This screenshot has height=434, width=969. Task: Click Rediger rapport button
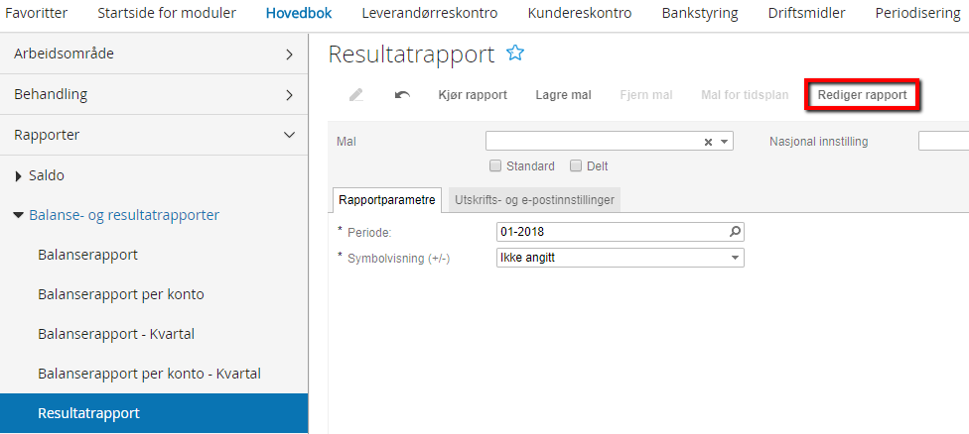coord(862,95)
